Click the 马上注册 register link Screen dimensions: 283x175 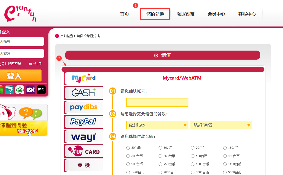35,64
